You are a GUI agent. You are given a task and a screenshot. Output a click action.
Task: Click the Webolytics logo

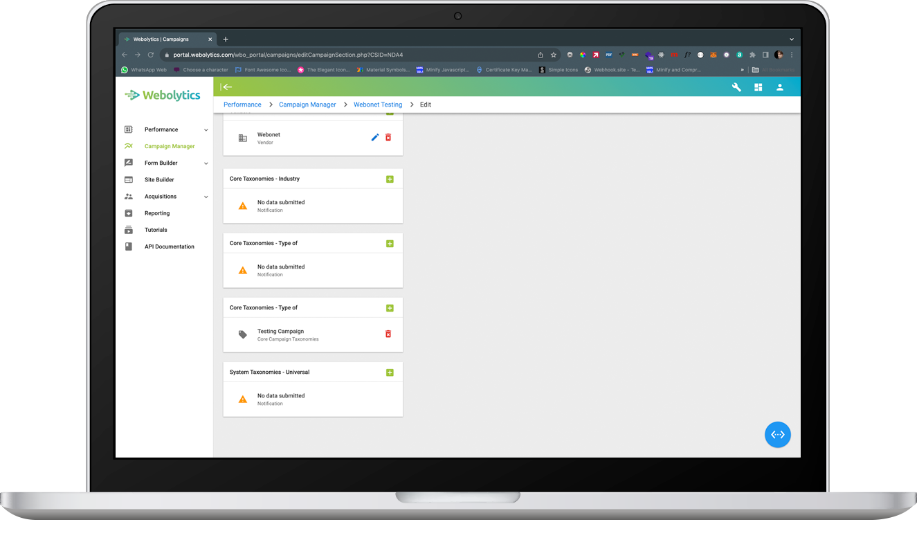(x=163, y=96)
